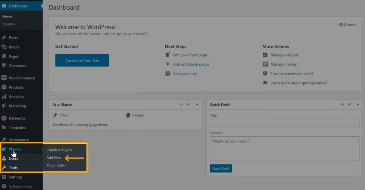Click the Media library icon

[4, 47]
